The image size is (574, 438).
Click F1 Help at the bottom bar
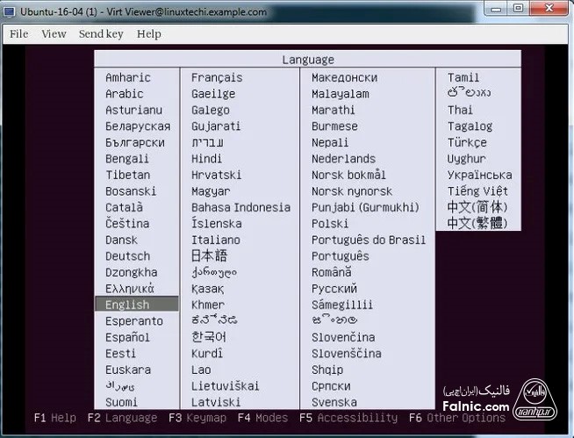coord(55,418)
